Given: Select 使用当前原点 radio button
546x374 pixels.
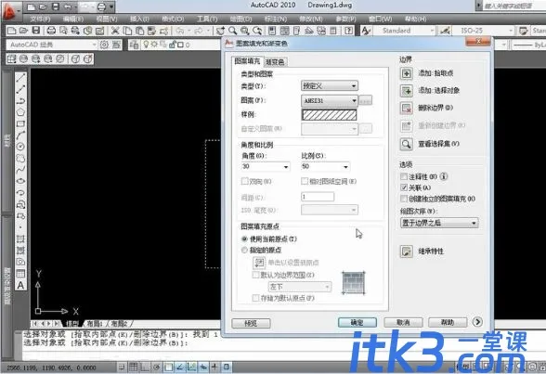Looking at the screenshot, I should (x=245, y=239).
